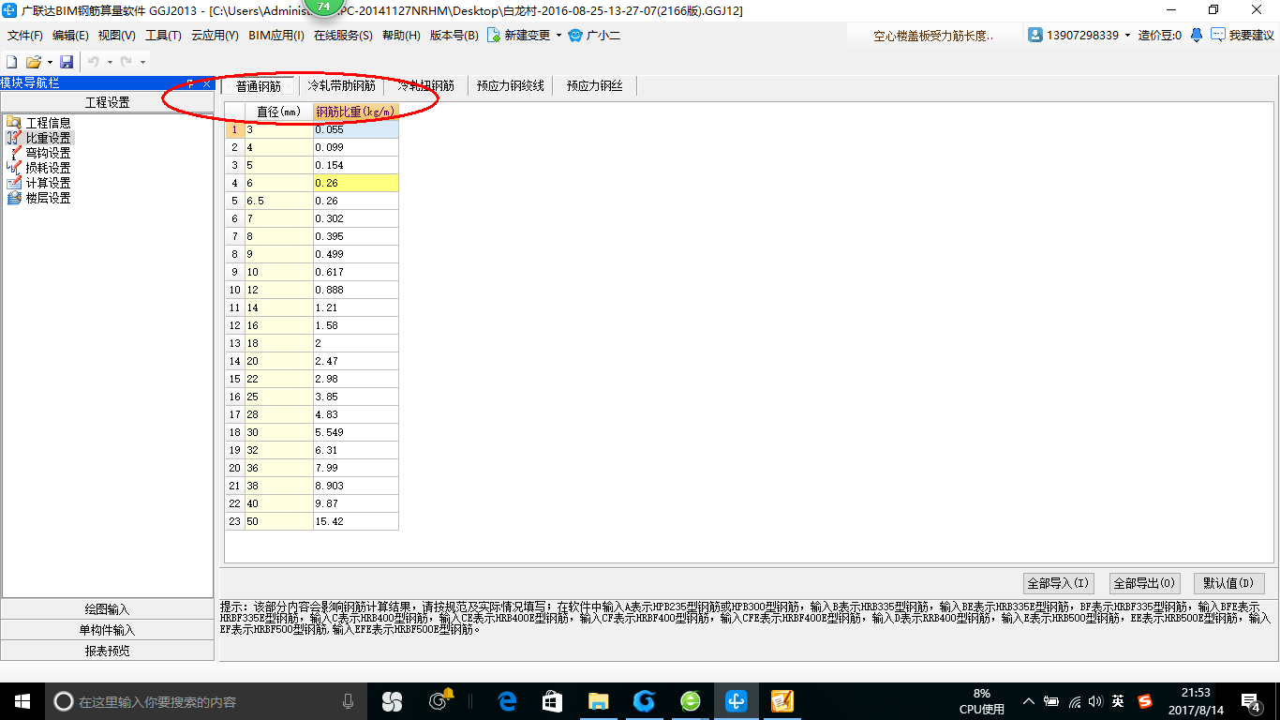Select the highlighted 0.26 weight cell for diameter 6
The image size is (1280, 720).
click(356, 183)
